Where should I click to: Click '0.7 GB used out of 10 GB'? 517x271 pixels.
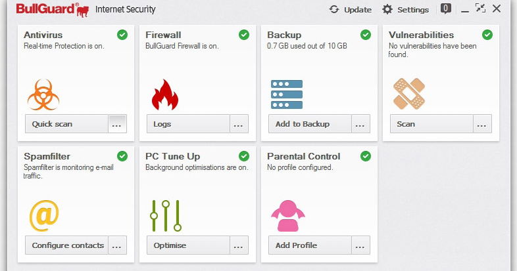[x=307, y=46]
